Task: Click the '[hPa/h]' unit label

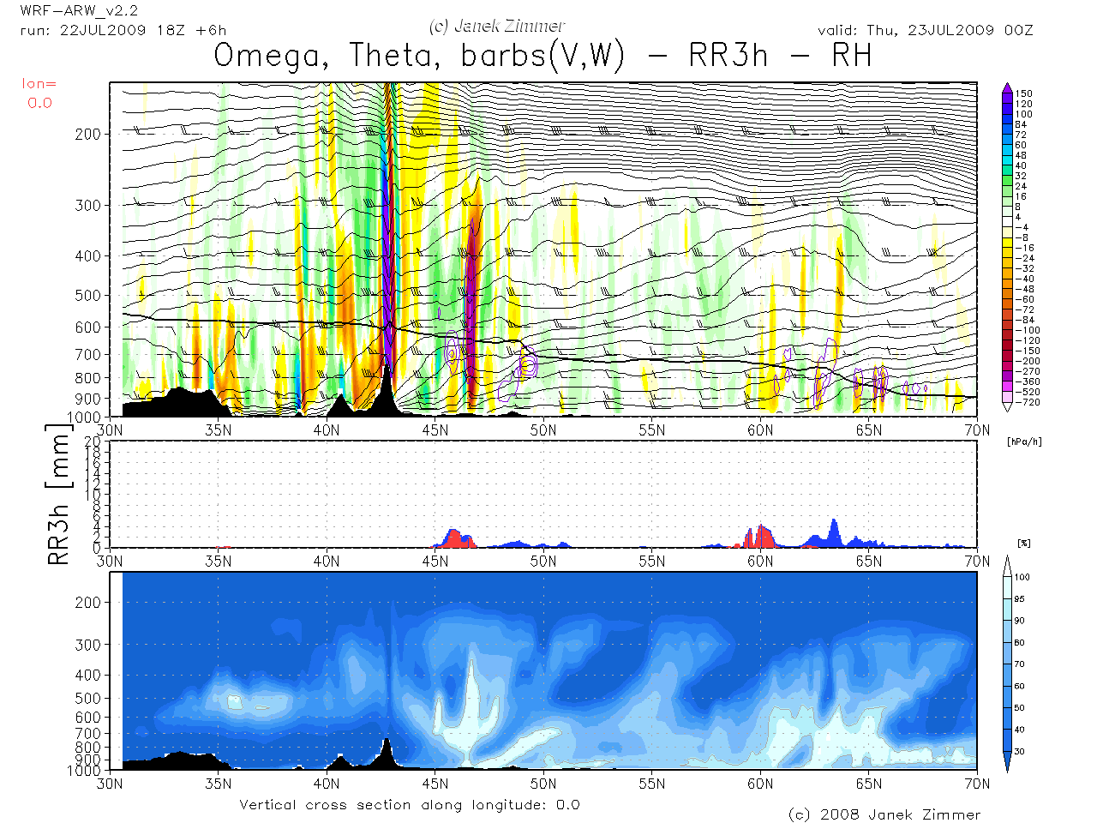Action: pyautogui.click(x=1025, y=442)
